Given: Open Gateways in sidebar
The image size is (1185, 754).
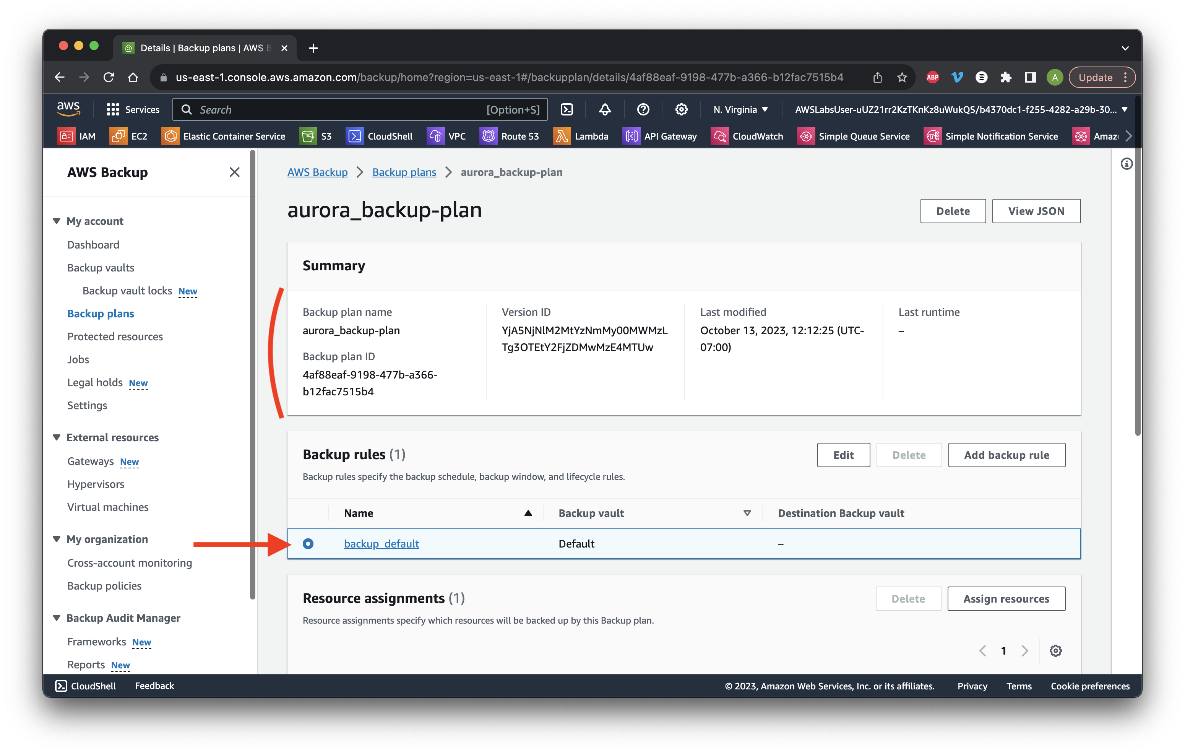Looking at the screenshot, I should [x=90, y=461].
